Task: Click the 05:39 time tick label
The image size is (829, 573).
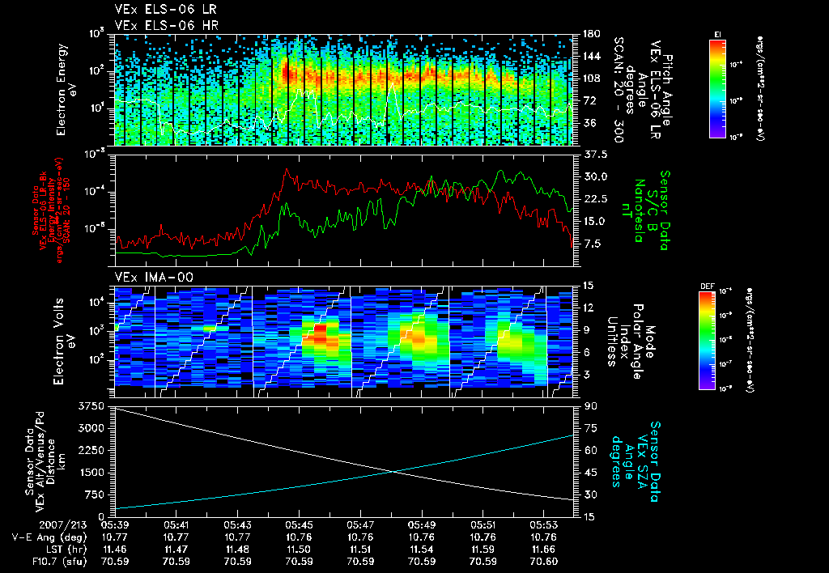Action: [115, 525]
